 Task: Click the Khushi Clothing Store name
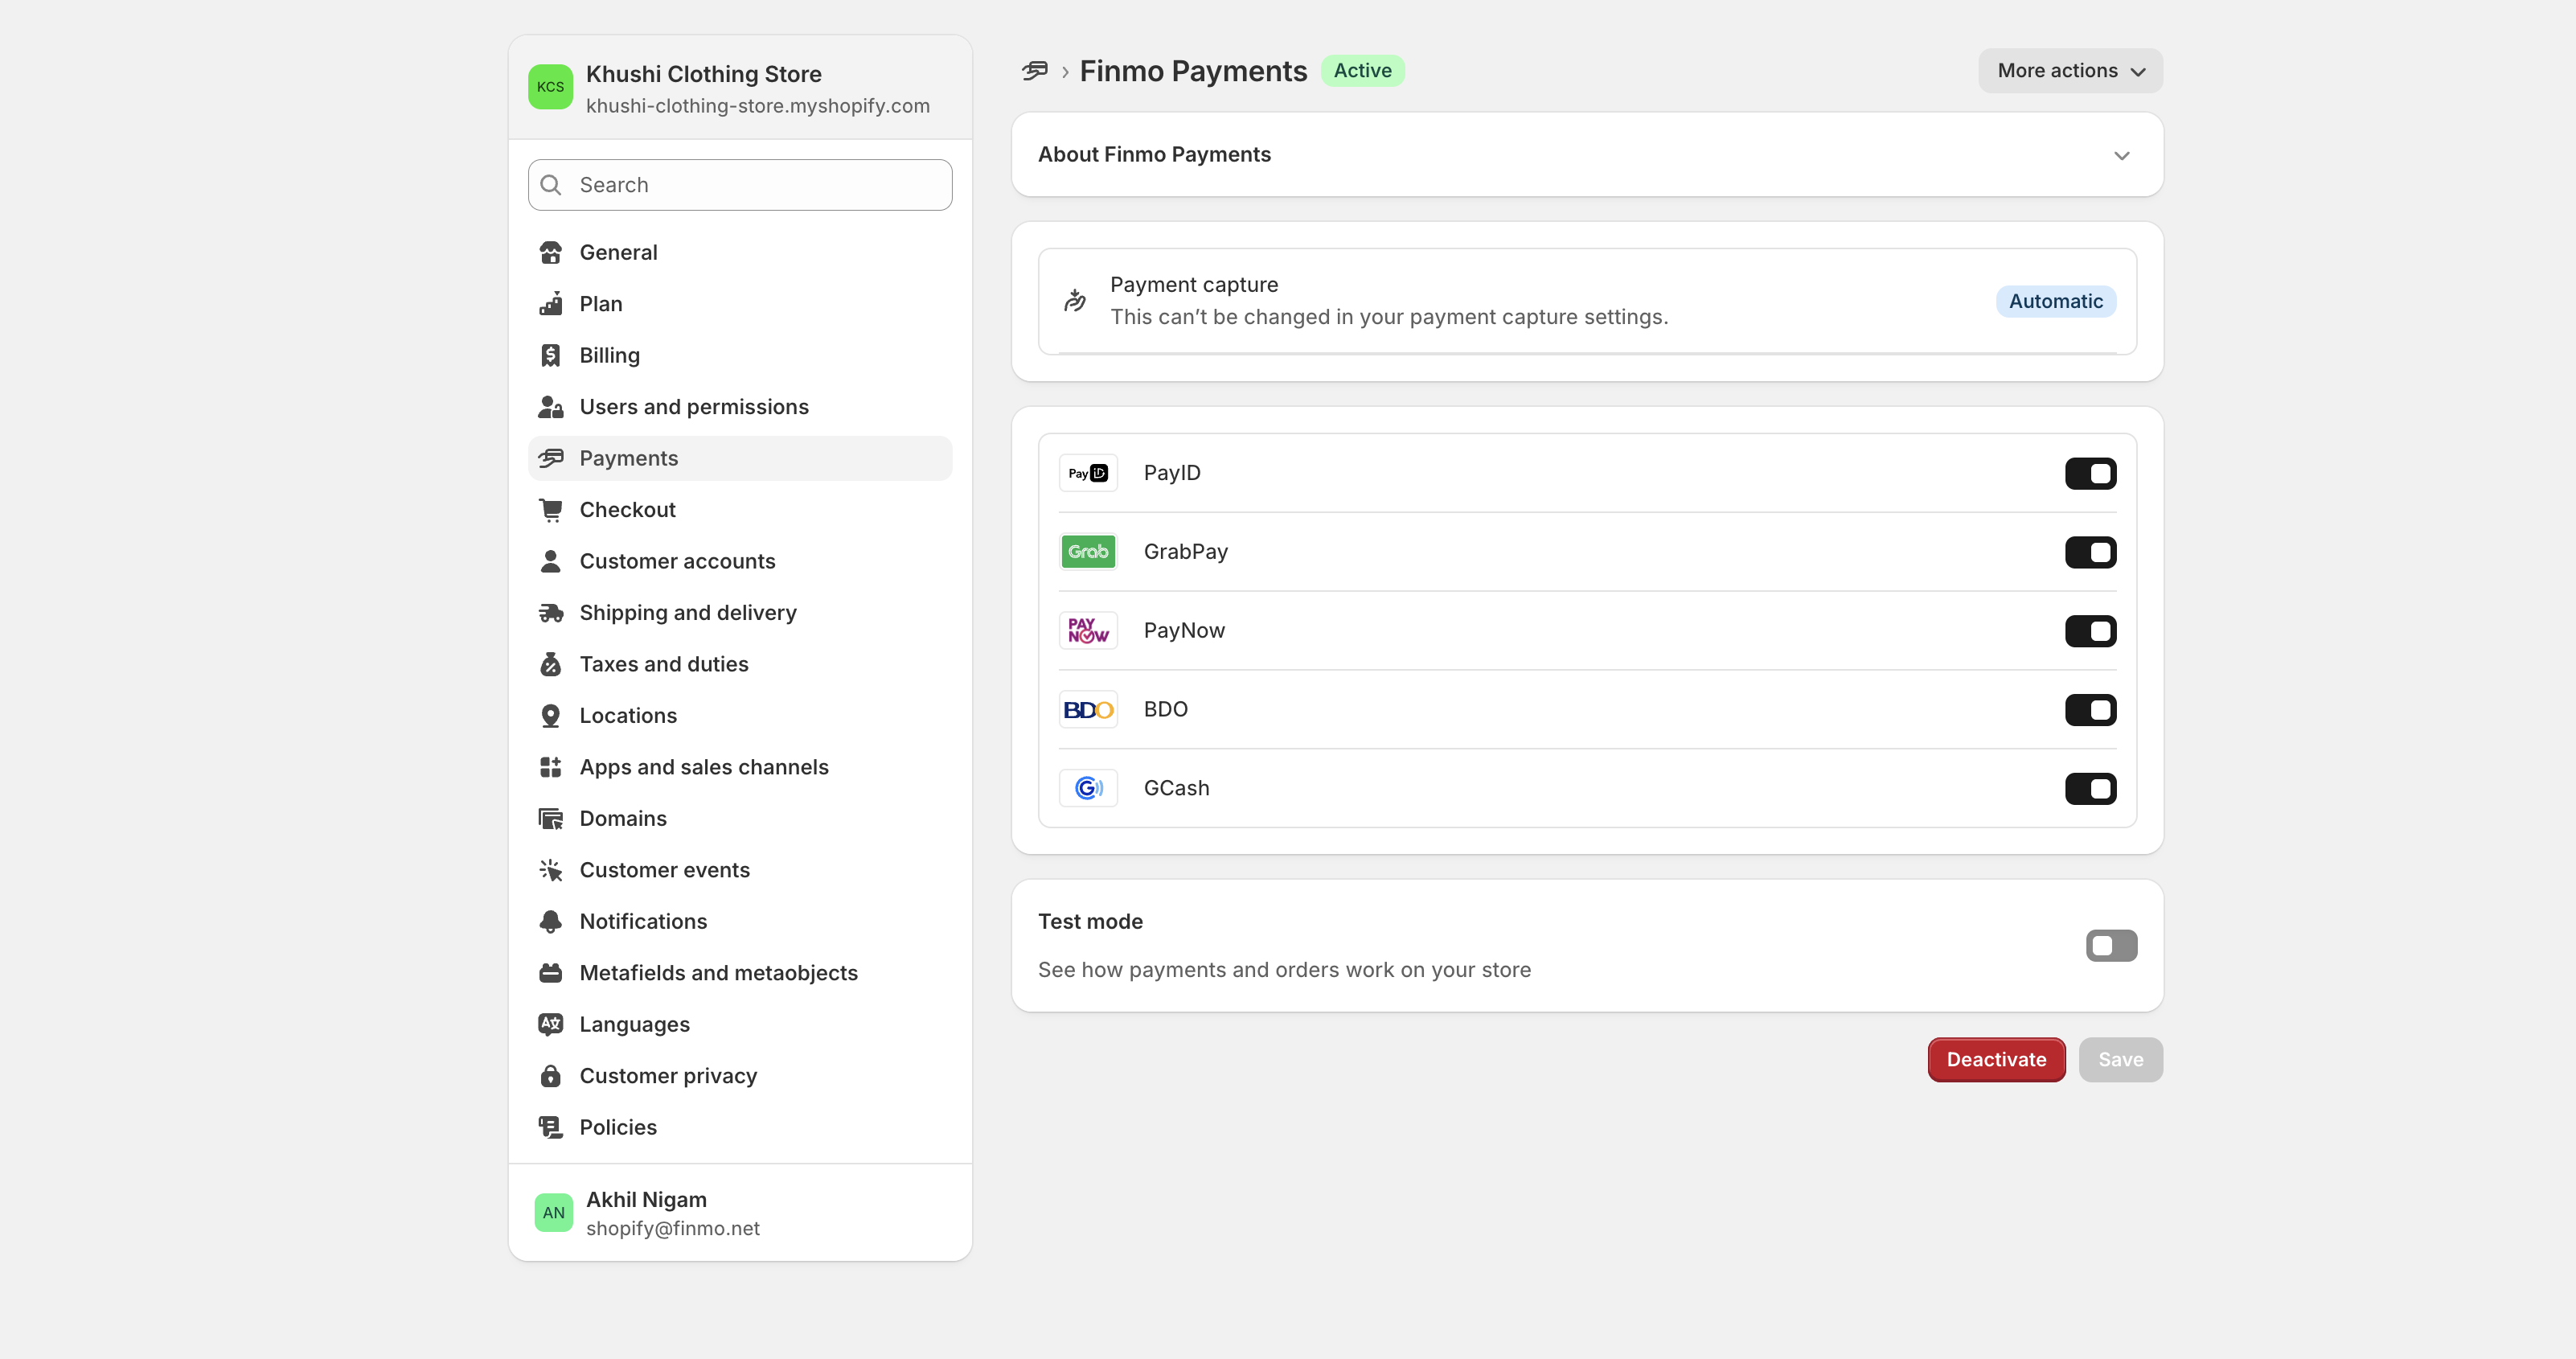[x=703, y=74]
